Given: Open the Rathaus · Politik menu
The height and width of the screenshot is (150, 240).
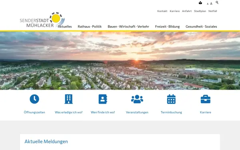Looking at the screenshot, I should pyautogui.click(x=90, y=26).
